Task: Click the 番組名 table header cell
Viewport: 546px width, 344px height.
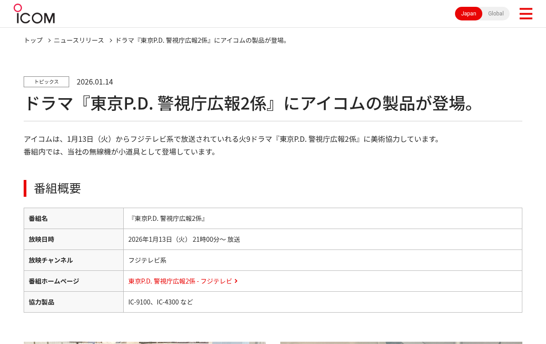Action: (74, 219)
